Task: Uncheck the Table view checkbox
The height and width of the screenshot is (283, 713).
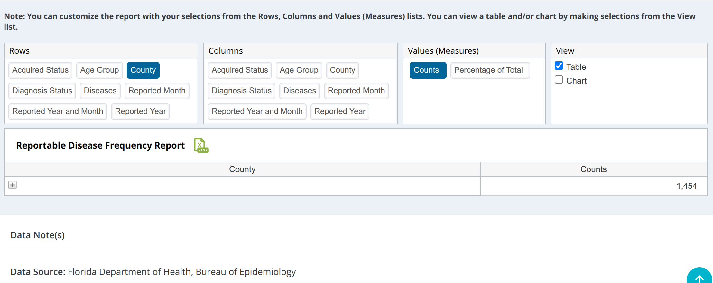Action: pos(559,66)
